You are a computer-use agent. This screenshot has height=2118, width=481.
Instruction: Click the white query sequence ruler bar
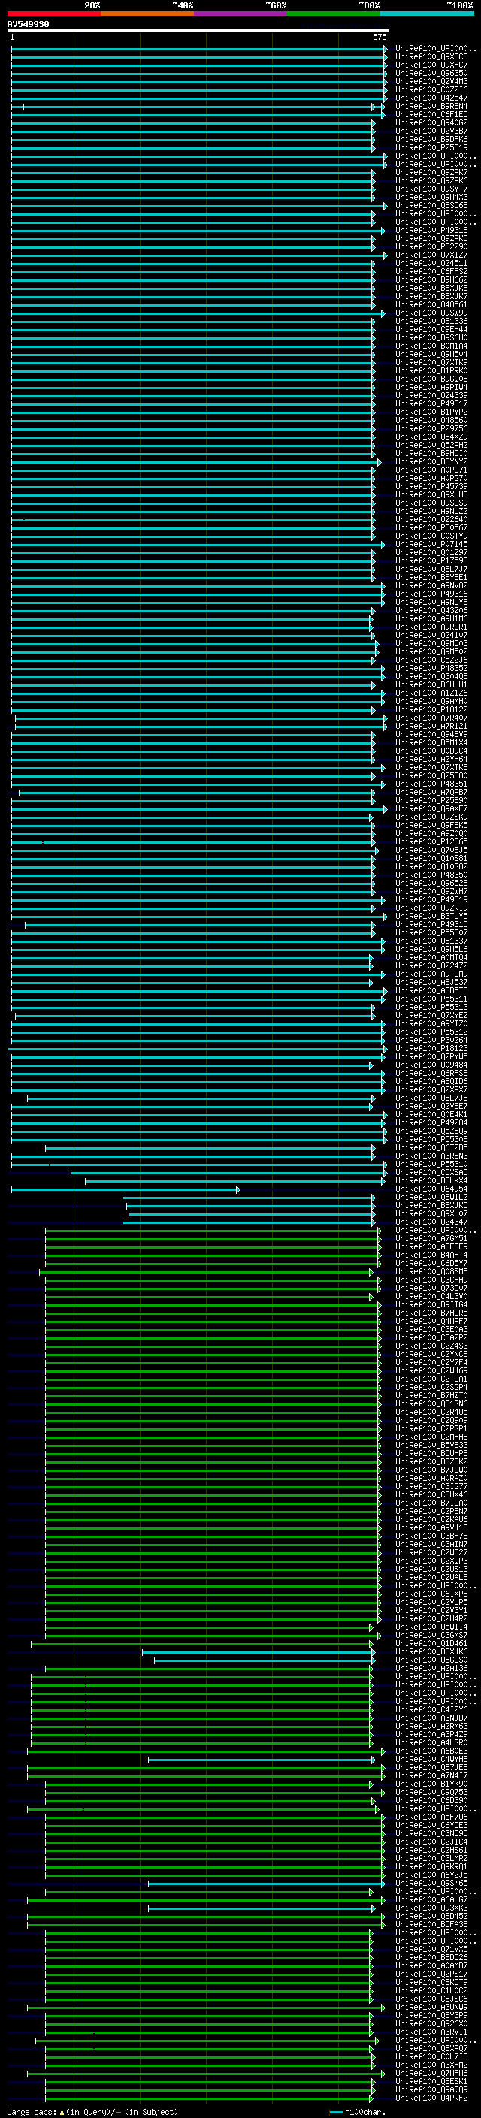click(x=198, y=32)
